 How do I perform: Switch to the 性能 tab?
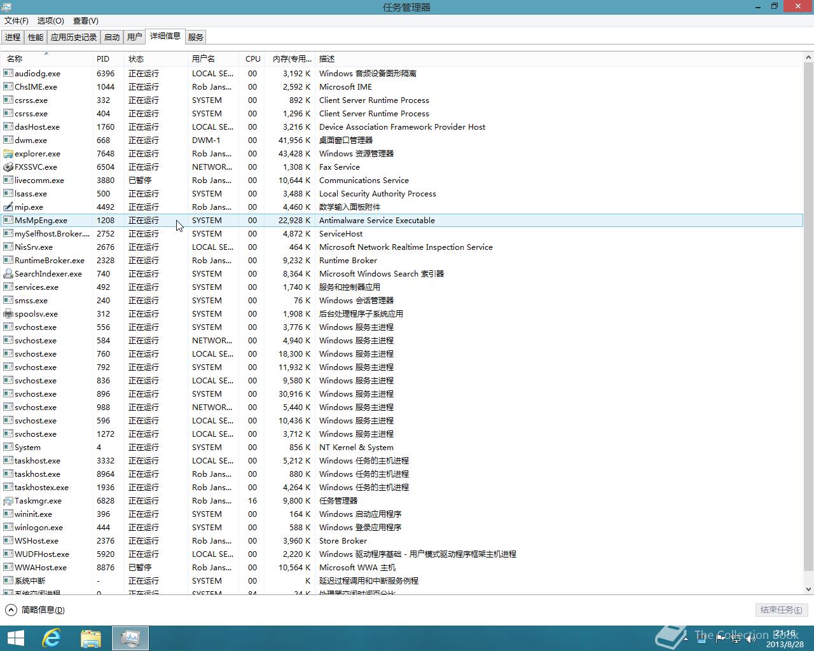click(x=36, y=37)
